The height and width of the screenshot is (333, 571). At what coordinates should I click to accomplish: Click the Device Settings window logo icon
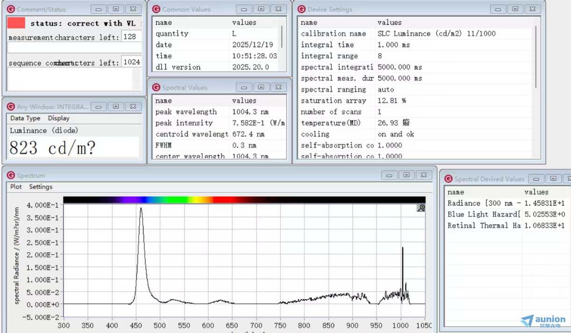point(301,9)
